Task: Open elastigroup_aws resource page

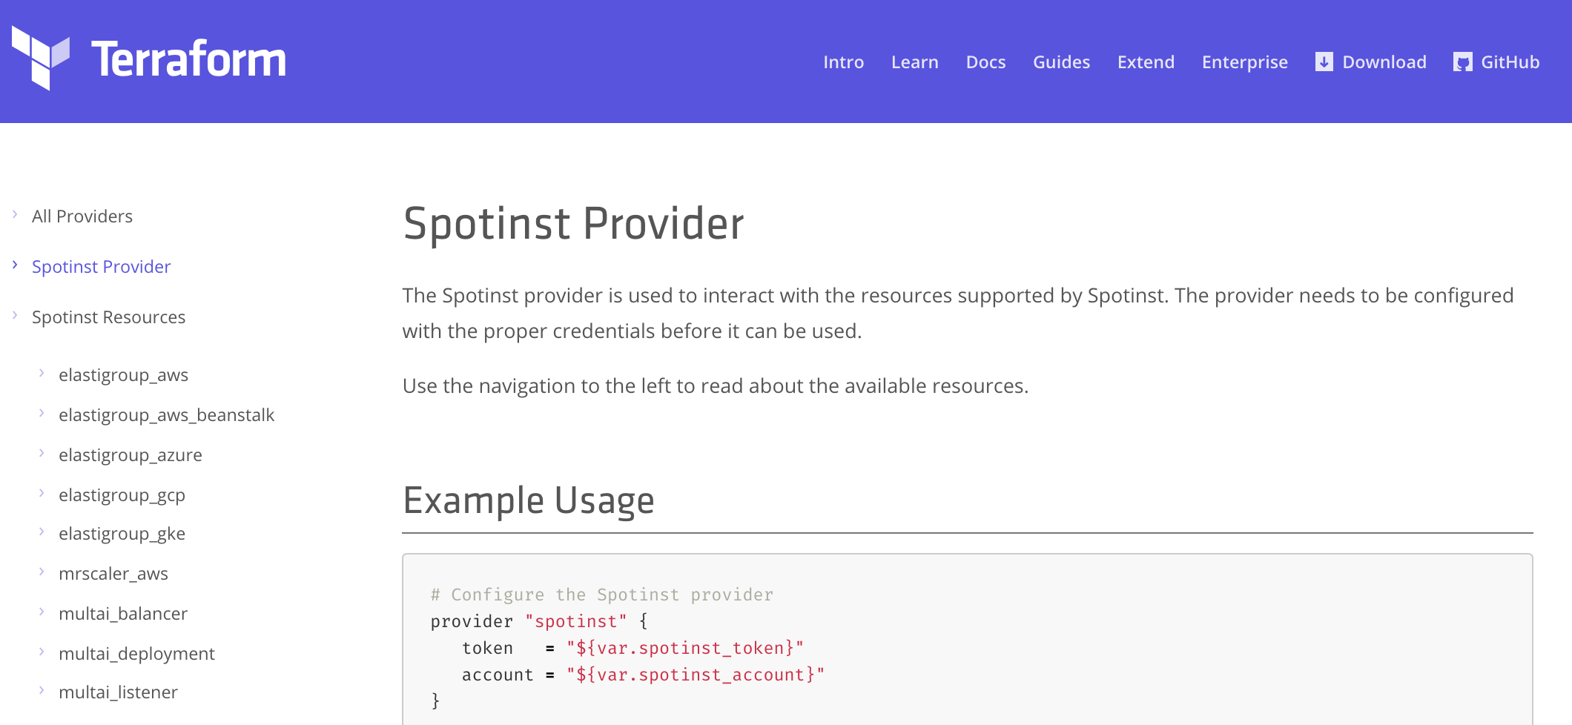Action: pos(123,375)
